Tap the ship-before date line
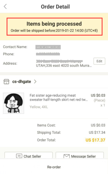108x174 pixels. pos(54,31)
